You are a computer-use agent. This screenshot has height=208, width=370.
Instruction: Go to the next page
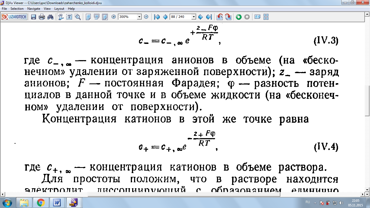200,17
